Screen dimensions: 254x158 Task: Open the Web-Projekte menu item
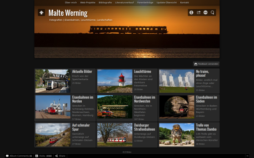coord(88,3)
